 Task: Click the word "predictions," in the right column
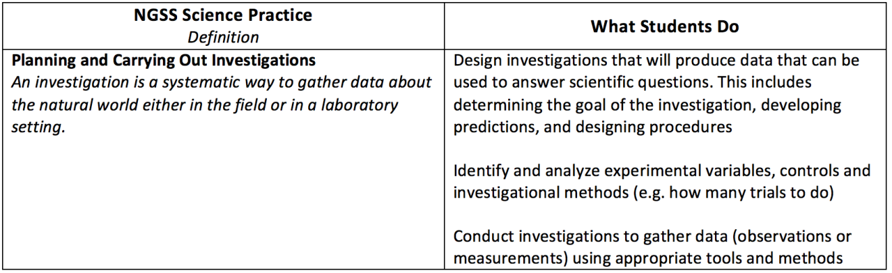pos(493,127)
